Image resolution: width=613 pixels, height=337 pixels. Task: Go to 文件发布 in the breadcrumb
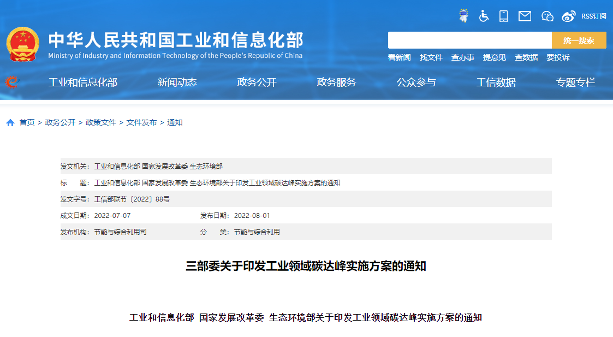pyautogui.click(x=141, y=122)
